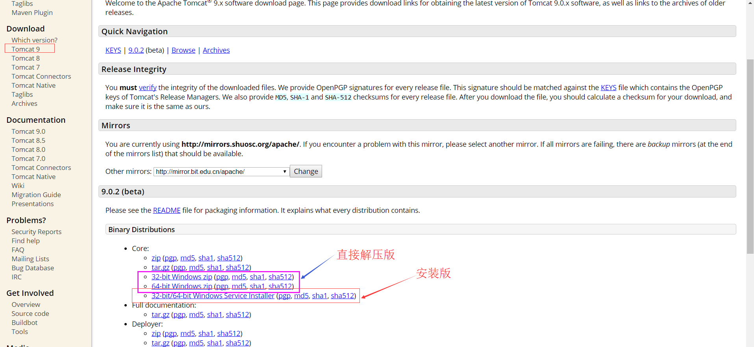Open Tomcat 7 download page
Screen dimensions: 754x347
[26, 67]
